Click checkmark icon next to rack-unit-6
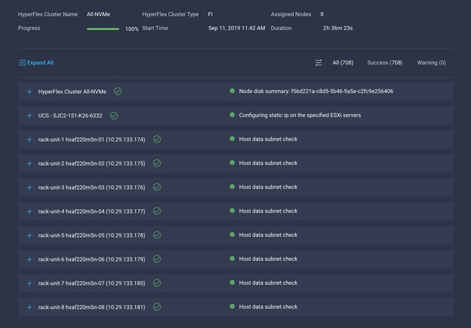This screenshot has height=328, width=471. point(157,259)
